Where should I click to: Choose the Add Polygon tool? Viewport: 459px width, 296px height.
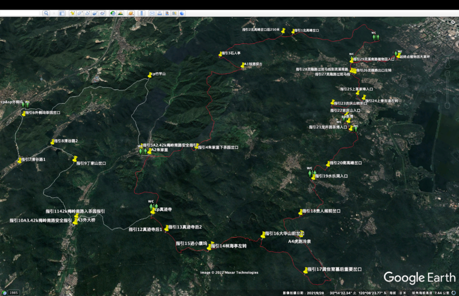point(80,13)
